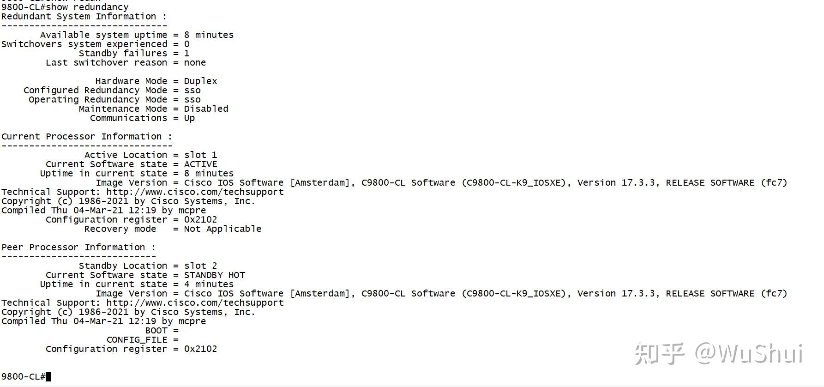Click the 'ACTIVE' software state value
The width and height of the screenshot is (824, 387).
coord(200,164)
